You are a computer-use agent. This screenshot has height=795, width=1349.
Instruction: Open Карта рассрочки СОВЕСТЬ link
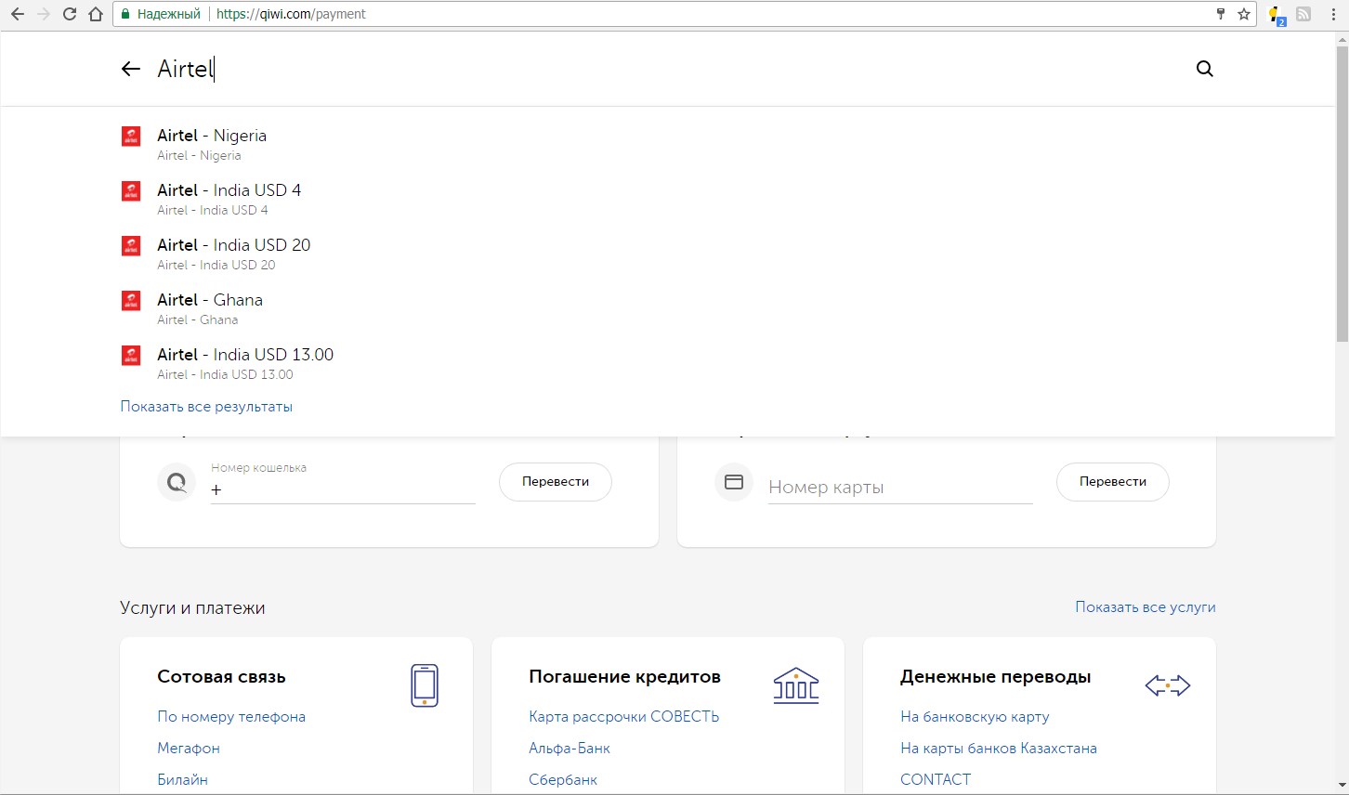[x=623, y=717]
